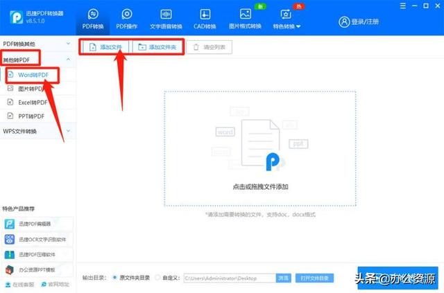Expand the PDF转换其他 section chevron

click(68, 43)
